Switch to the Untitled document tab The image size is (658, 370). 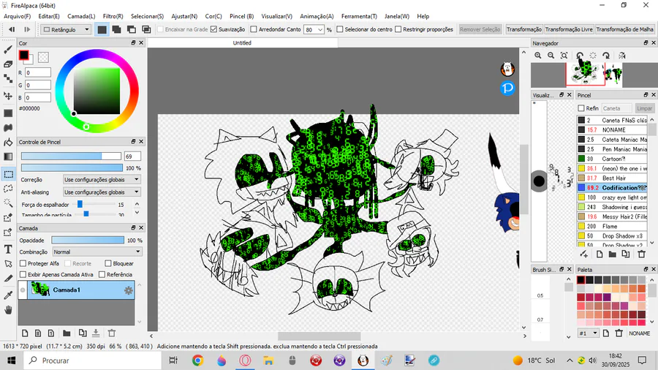point(242,43)
